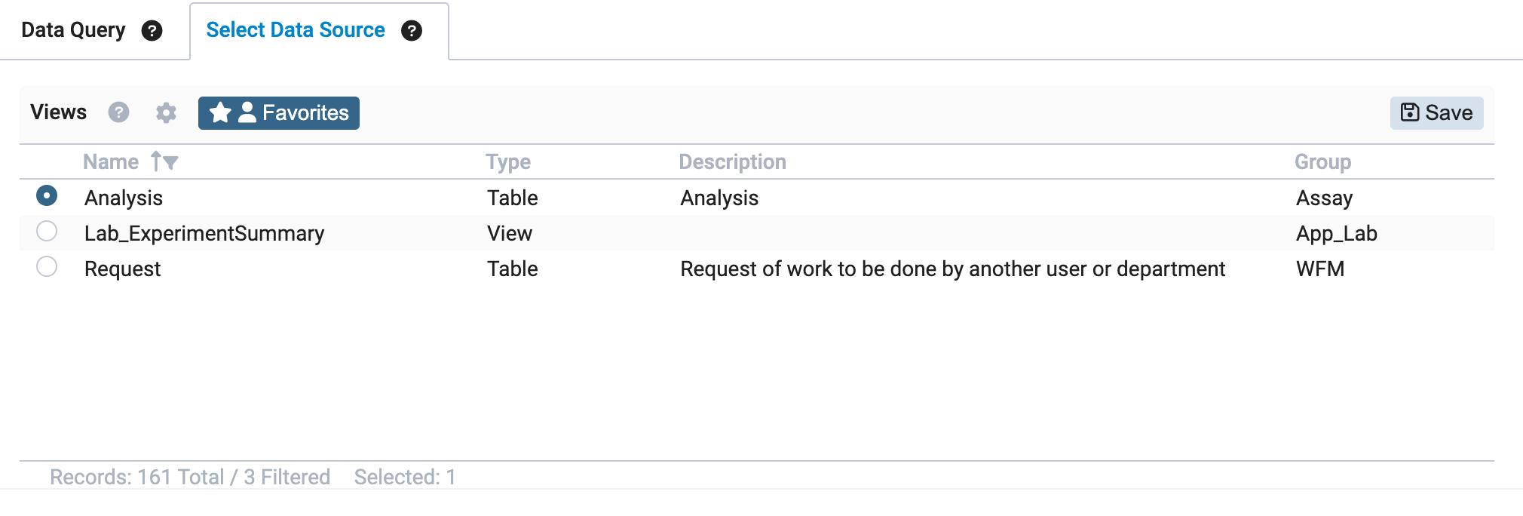Click the sort arrow on Name column
1523x516 pixels.
[156, 161]
